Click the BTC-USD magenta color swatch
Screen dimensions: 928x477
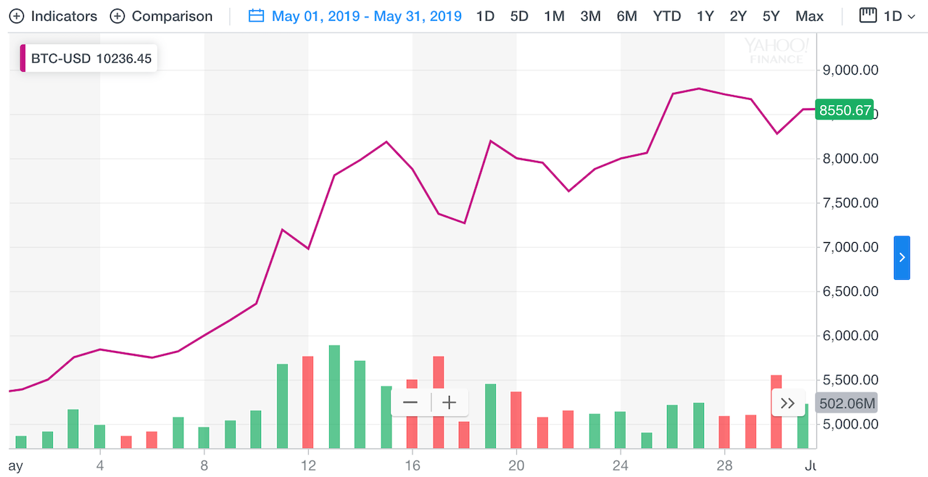click(23, 59)
